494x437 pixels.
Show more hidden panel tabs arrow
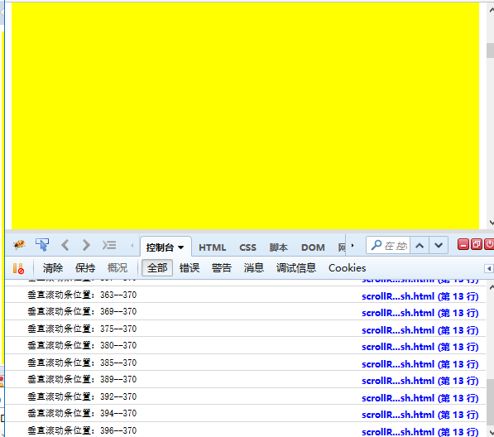[353, 245]
